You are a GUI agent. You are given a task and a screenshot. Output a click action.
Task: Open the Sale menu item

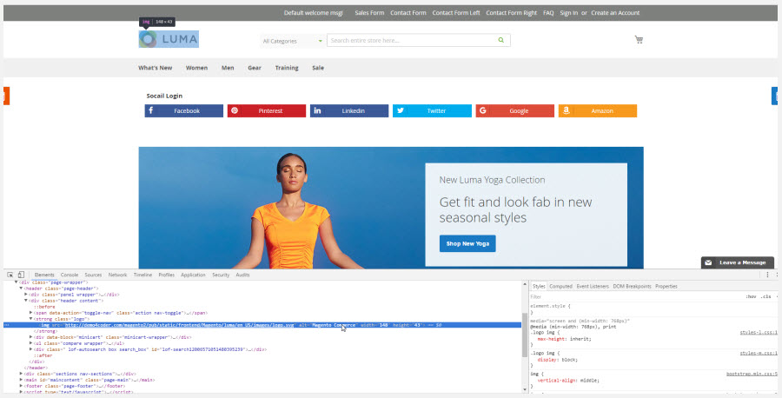tap(318, 68)
